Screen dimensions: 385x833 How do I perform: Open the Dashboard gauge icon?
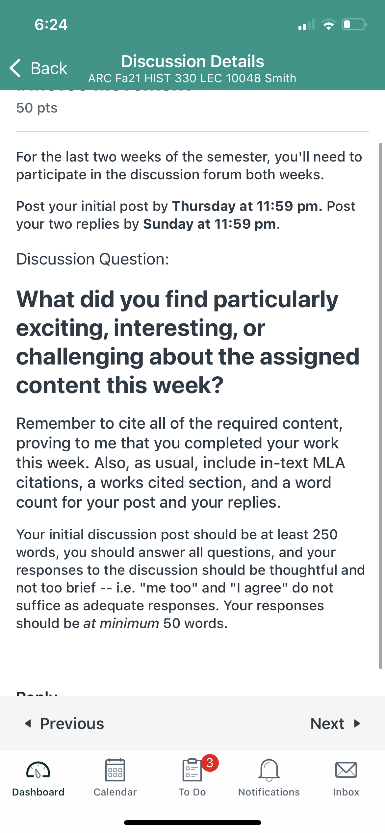38,770
